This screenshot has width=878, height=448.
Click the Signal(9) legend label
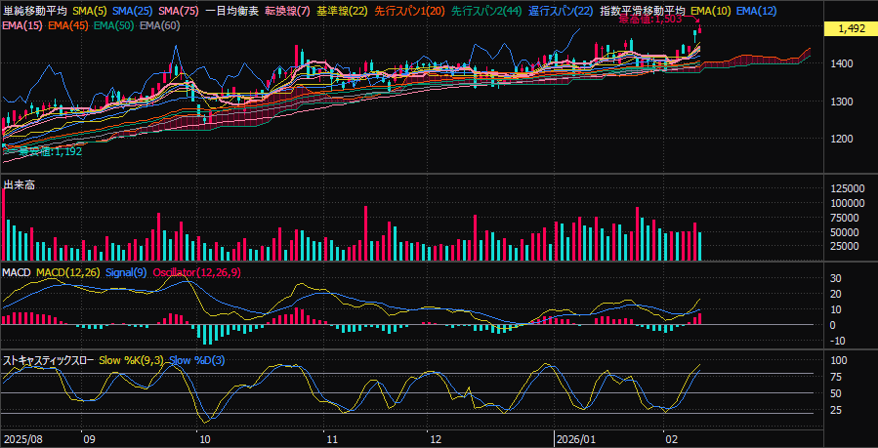point(125,271)
